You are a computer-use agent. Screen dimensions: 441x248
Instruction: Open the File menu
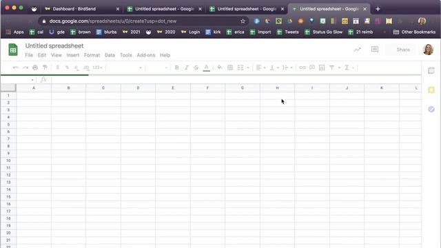(x=29, y=55)
